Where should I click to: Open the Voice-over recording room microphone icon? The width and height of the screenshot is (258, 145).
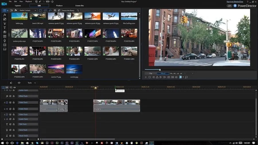pos(5,40)
